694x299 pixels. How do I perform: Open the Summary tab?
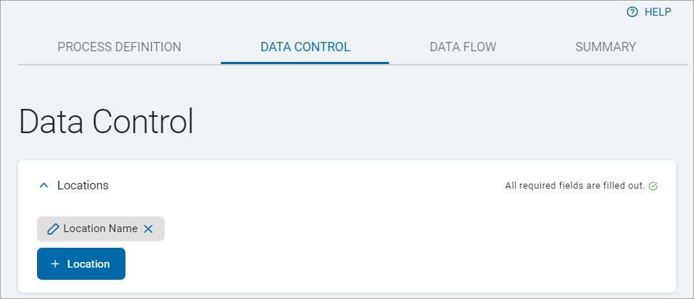[605, 47]
